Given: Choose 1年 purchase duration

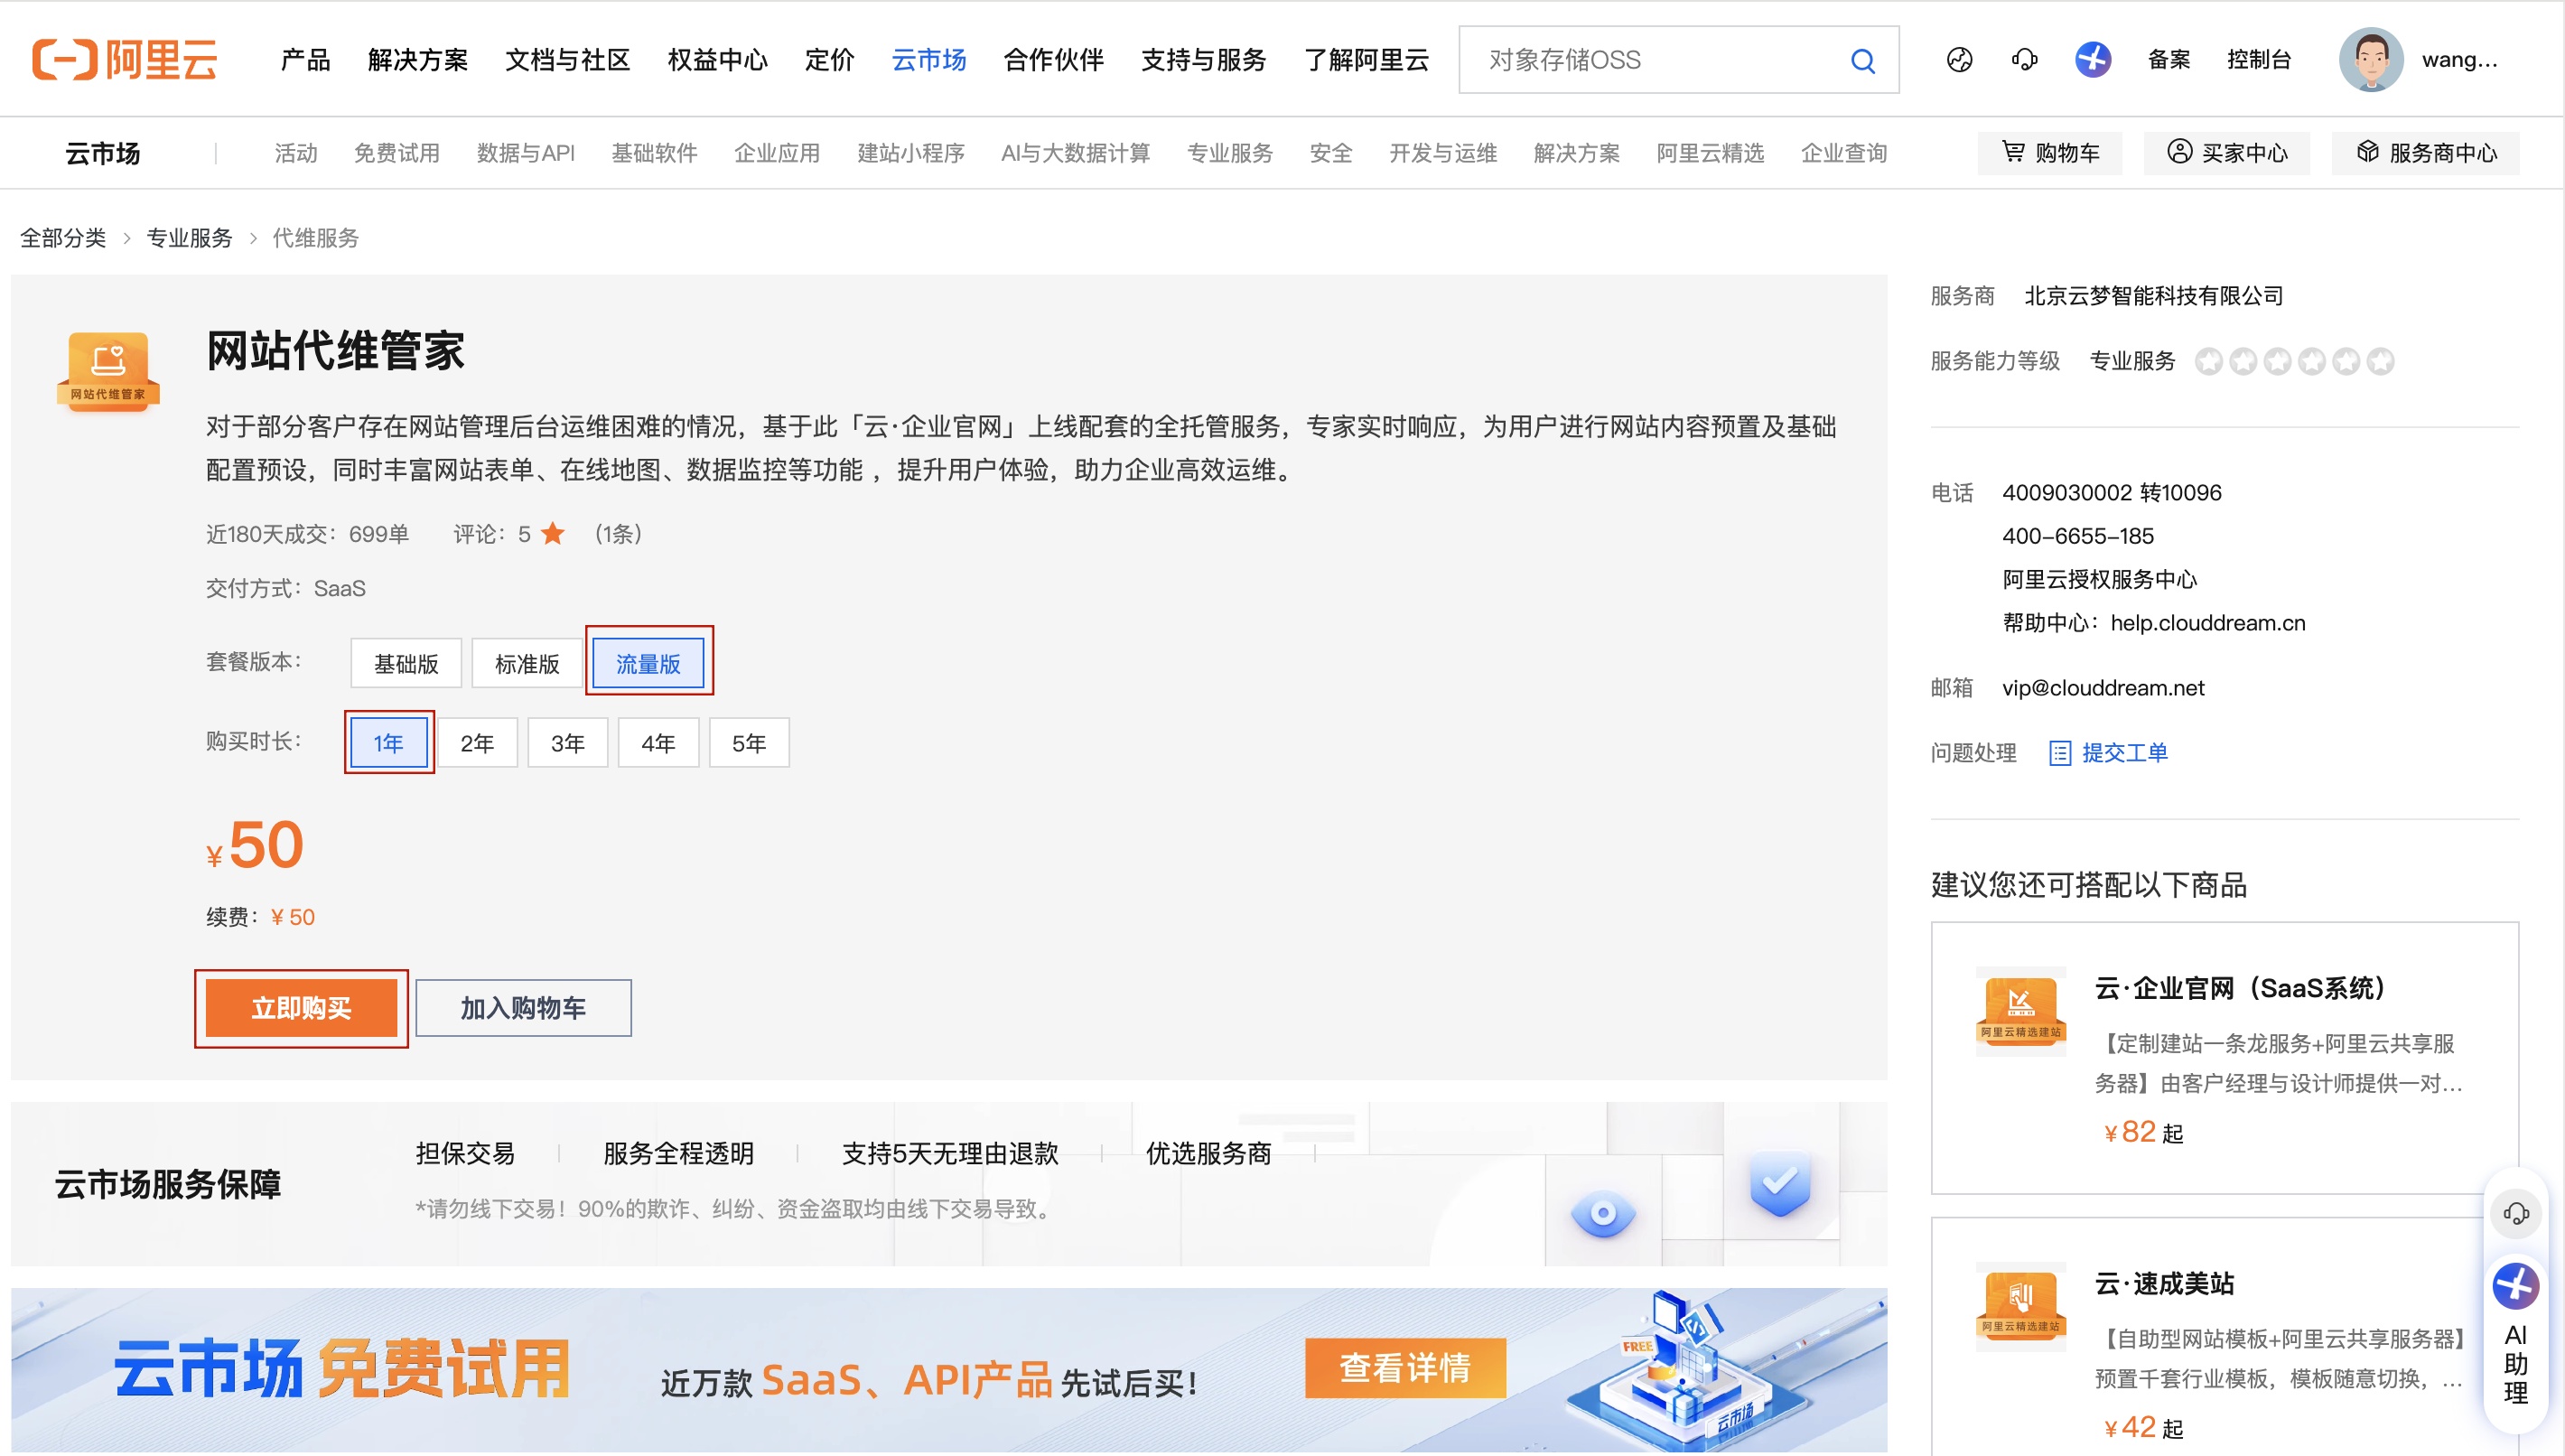Looking at the screenshot, I should click(389, 742).
